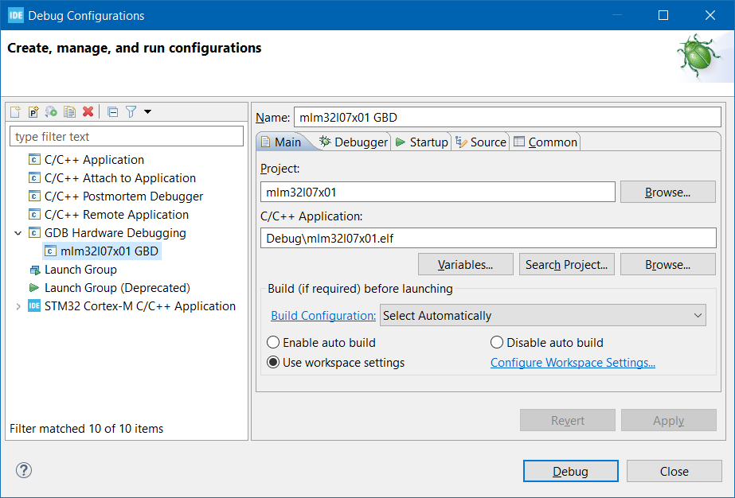
Task: Open the filter options dropdown arrow
Action: coord(147,112)
